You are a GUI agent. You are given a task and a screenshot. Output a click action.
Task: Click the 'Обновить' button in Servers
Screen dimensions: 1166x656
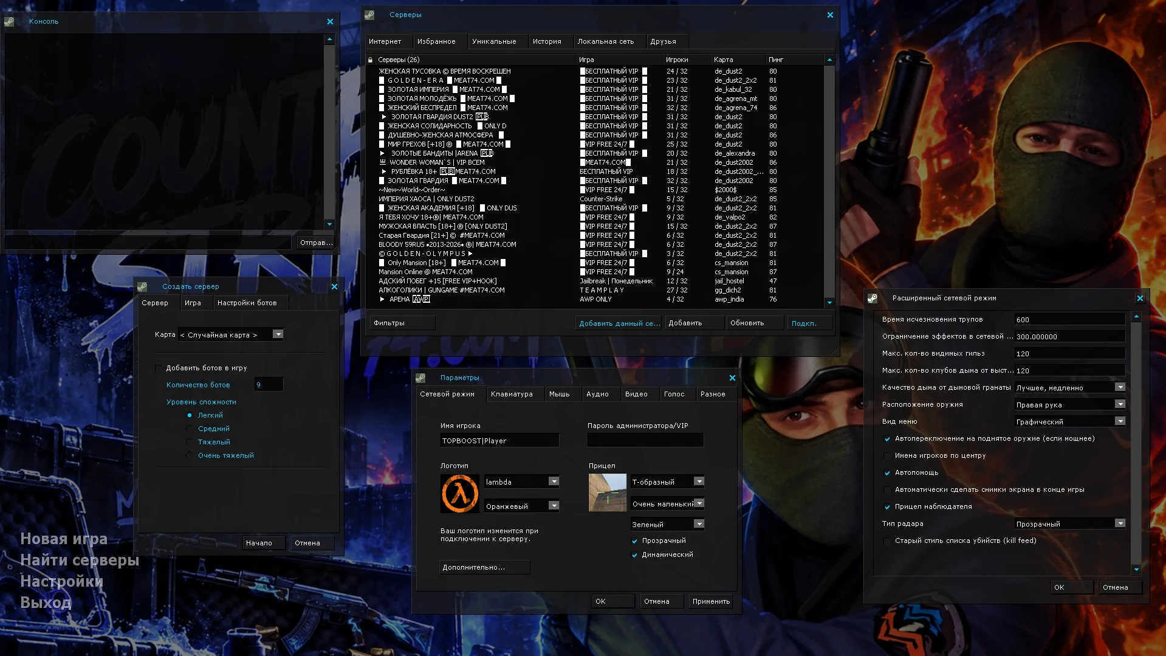pyautogui.click(x=755, y=323)
